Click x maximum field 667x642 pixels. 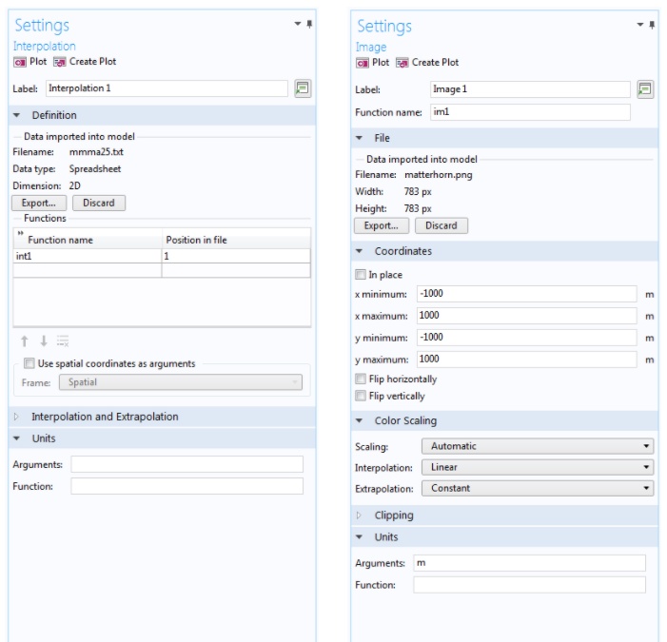coord(526,316)
